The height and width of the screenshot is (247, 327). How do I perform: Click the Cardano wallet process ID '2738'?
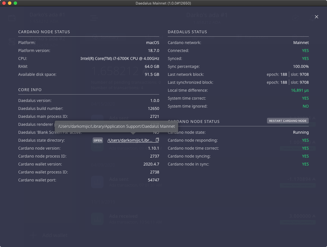point(154,172)
